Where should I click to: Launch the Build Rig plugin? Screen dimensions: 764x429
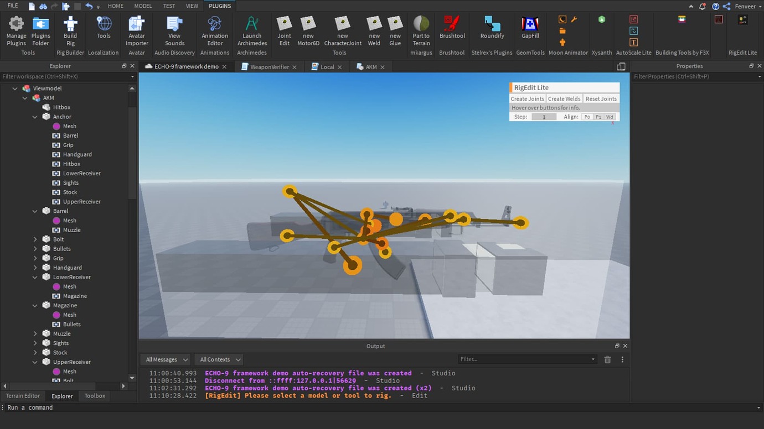(x=70, y=32)
